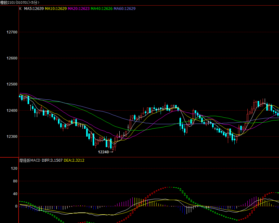Click the 12300 price axis label
The height and width of the screenshot is (223, 279).
point(12,136)
